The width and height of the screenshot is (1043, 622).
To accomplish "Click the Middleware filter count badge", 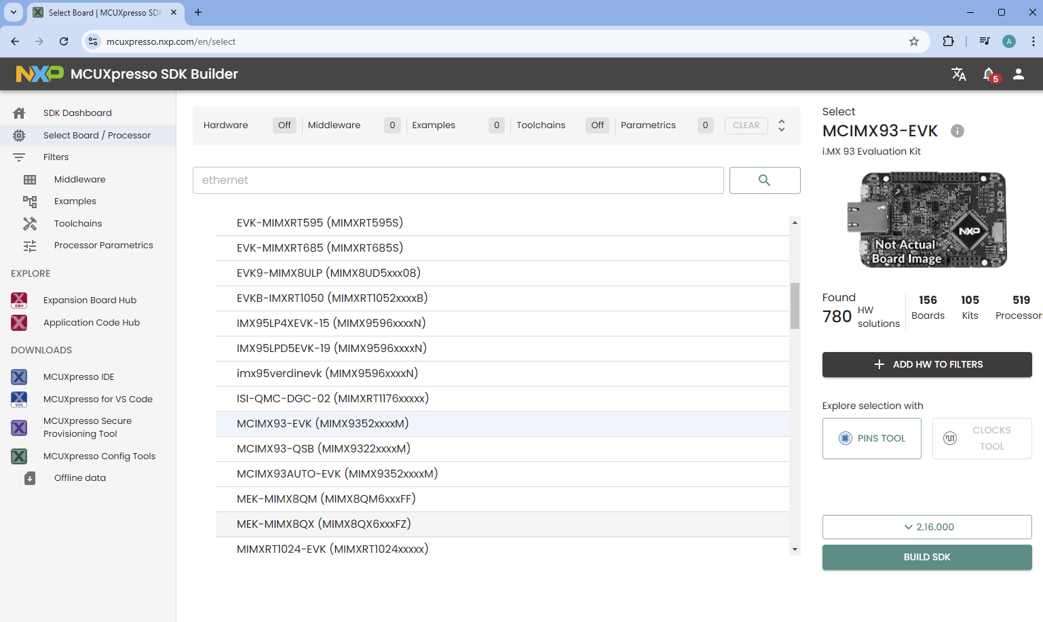I will click(x=392, y=125).
